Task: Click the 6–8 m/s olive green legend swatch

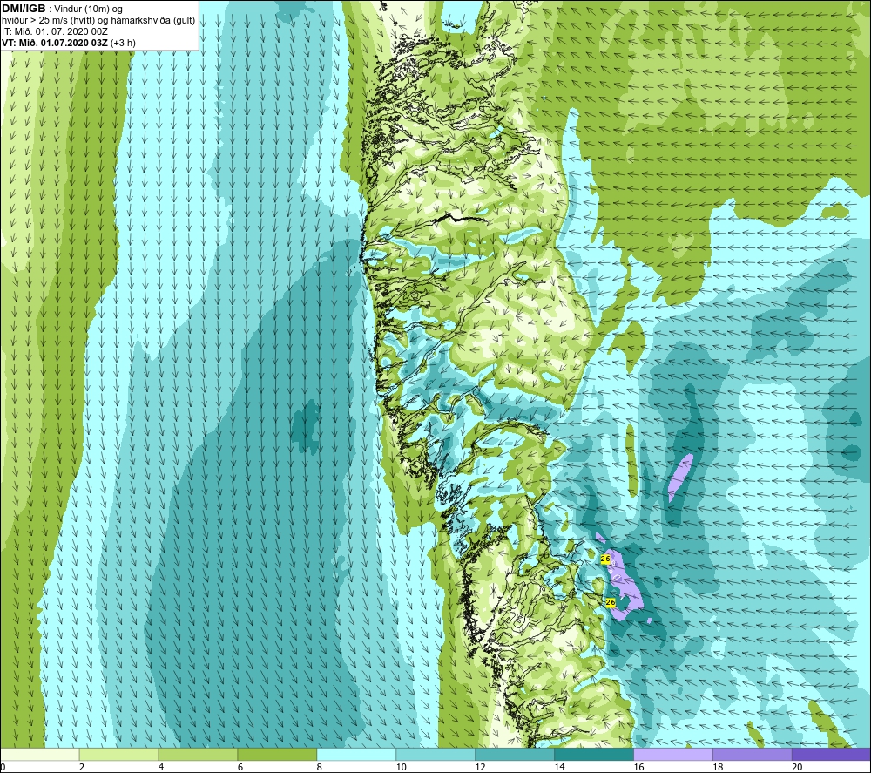Action: [277, 755]
